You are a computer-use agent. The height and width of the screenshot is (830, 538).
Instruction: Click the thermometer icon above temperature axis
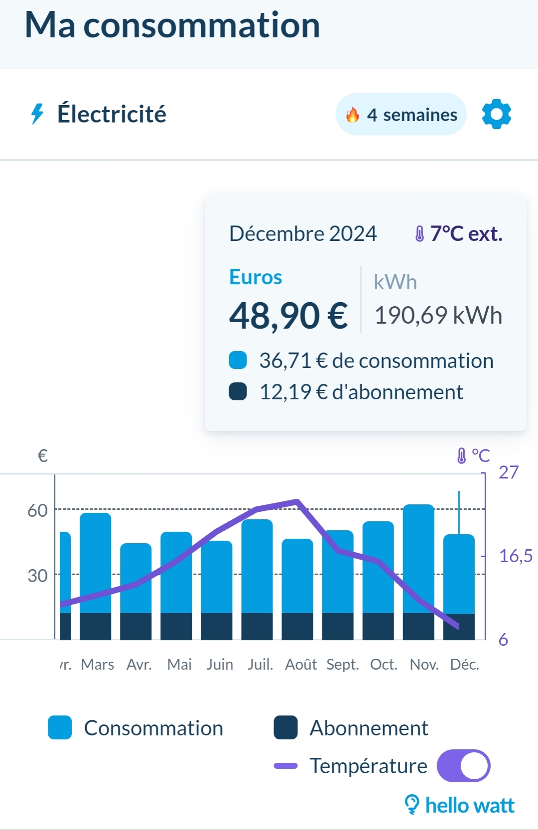pyautogui.click(x=462, y=455)
